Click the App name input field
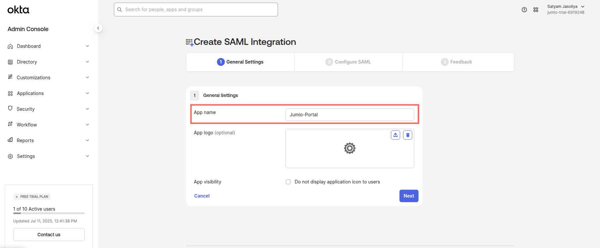This screenshot has height=248, width=600. point(350,115)
